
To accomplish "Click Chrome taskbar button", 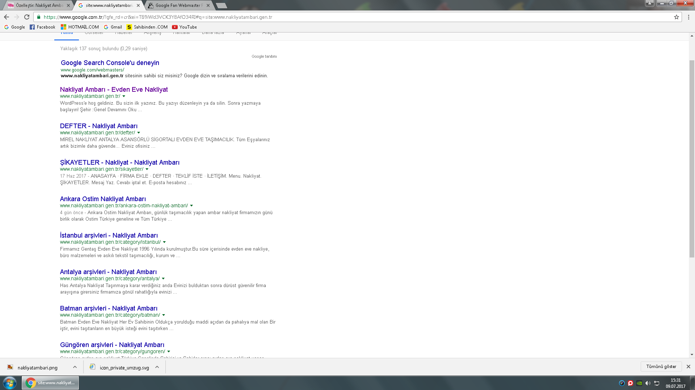I will pos(50,383).
